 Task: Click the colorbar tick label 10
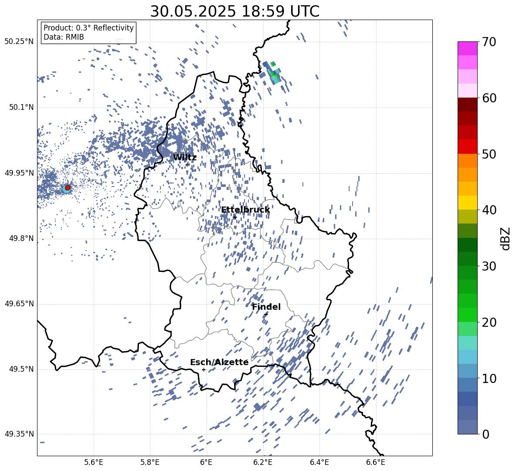click(489, 378)
